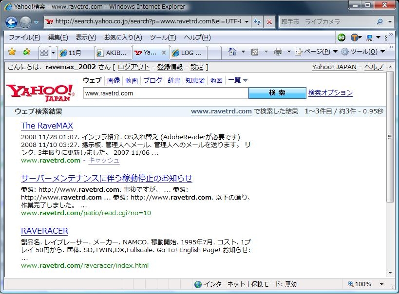
Task: Open the 編集(E) menu
Action: click(58, 37)
